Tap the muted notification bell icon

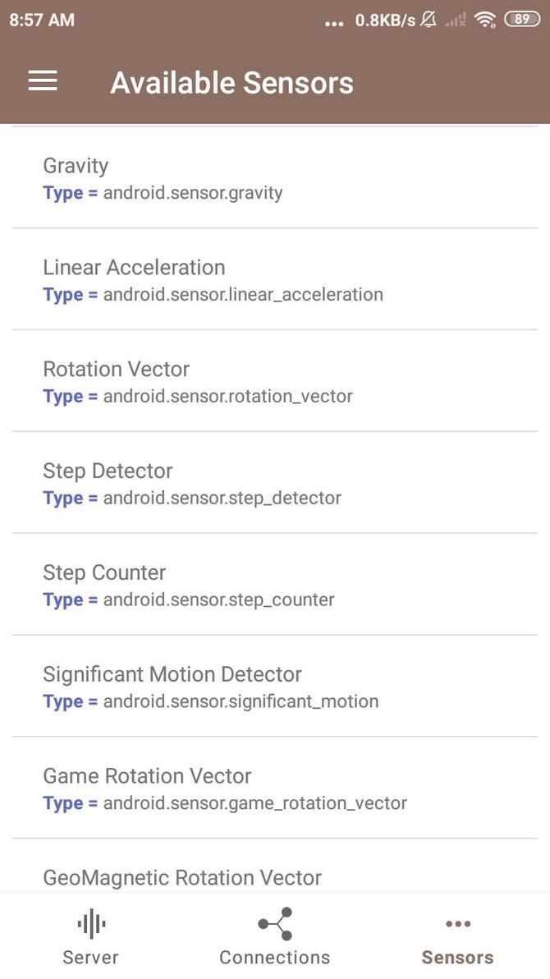428,20
